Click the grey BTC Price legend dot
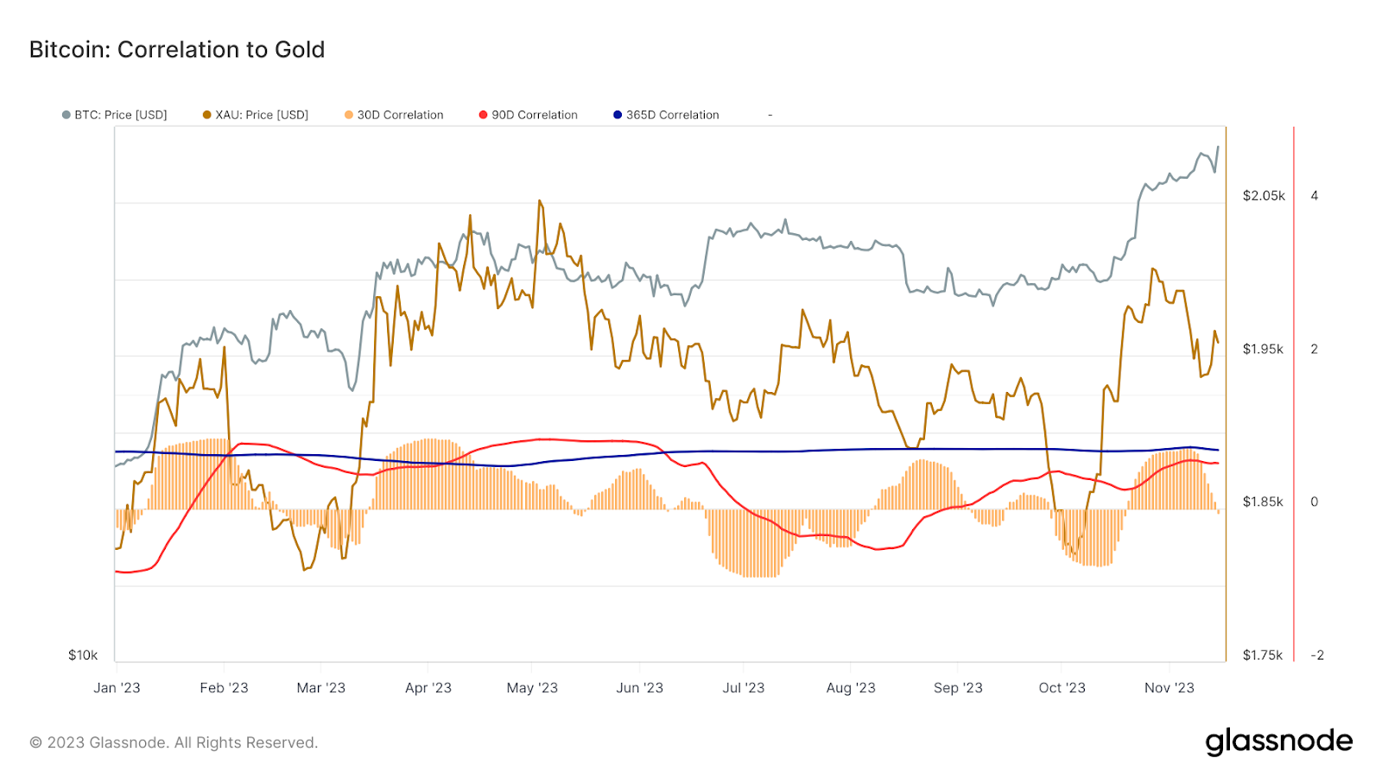Viewport: 1382px width, 777px height. click(66, 115)
